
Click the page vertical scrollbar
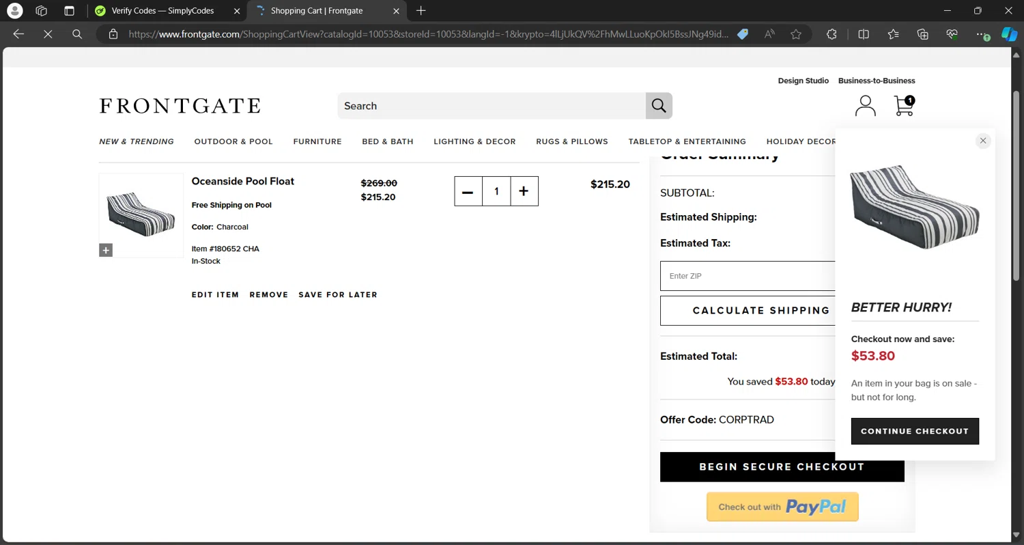1016,184
